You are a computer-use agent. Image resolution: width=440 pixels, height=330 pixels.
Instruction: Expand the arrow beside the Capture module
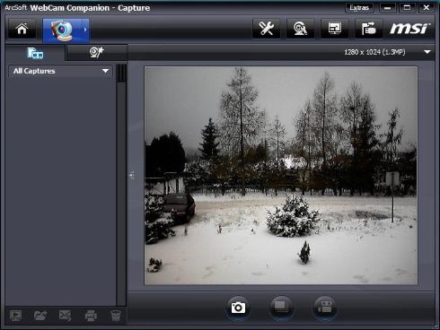click(85, 30)
